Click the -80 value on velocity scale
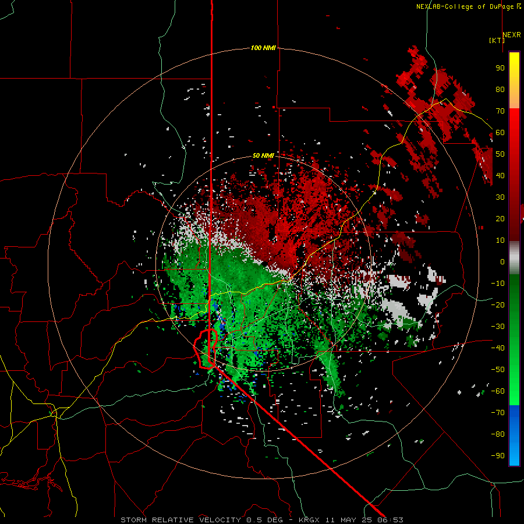 [498, 434]
